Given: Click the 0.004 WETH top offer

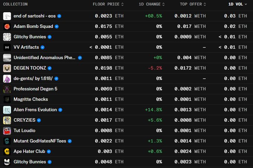Looking at the screenshot, I should [x=192, y=57].
